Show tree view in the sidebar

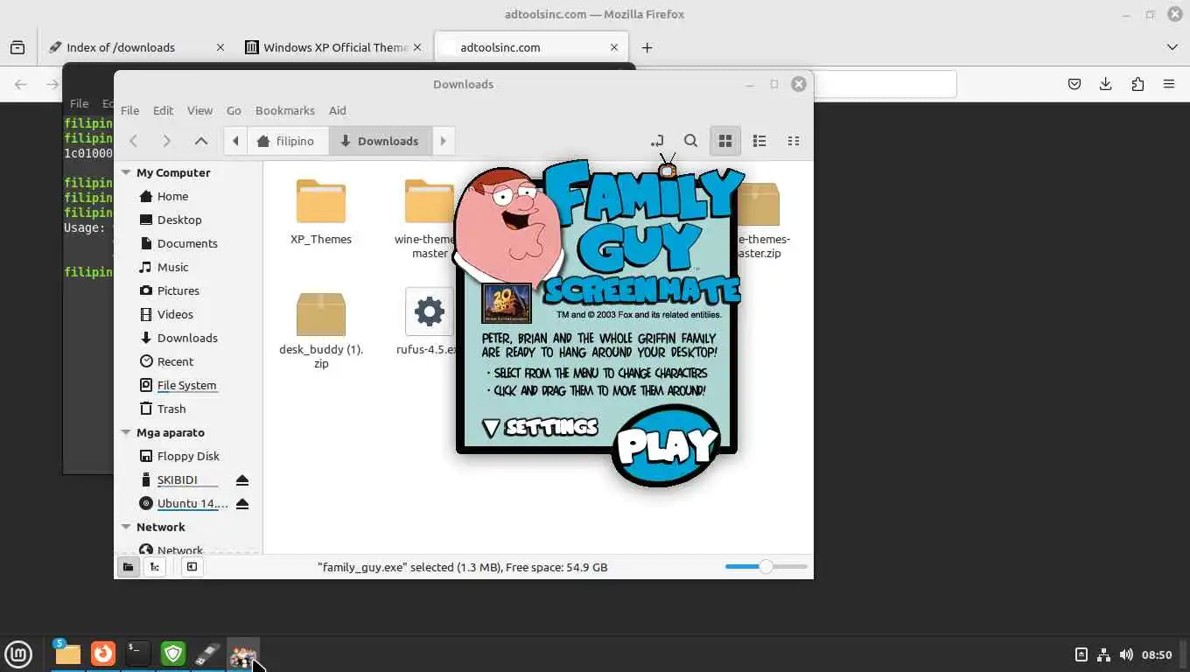pos(155,567)
